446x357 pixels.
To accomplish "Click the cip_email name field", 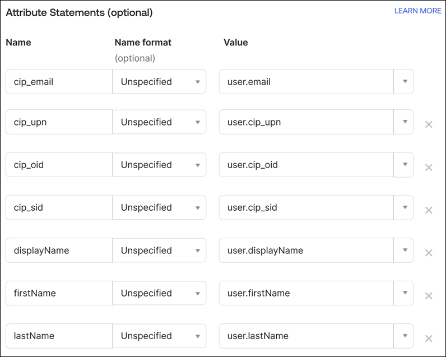I will click(59, 82).
